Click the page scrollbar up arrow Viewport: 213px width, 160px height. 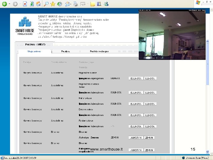click(x=207, y=41)
